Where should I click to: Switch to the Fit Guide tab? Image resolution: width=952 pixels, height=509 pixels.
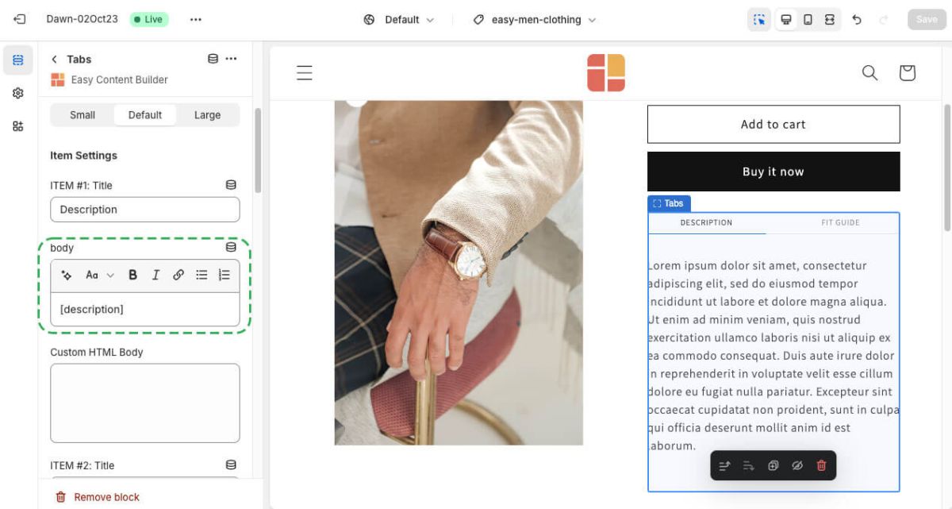click(840, 223)
